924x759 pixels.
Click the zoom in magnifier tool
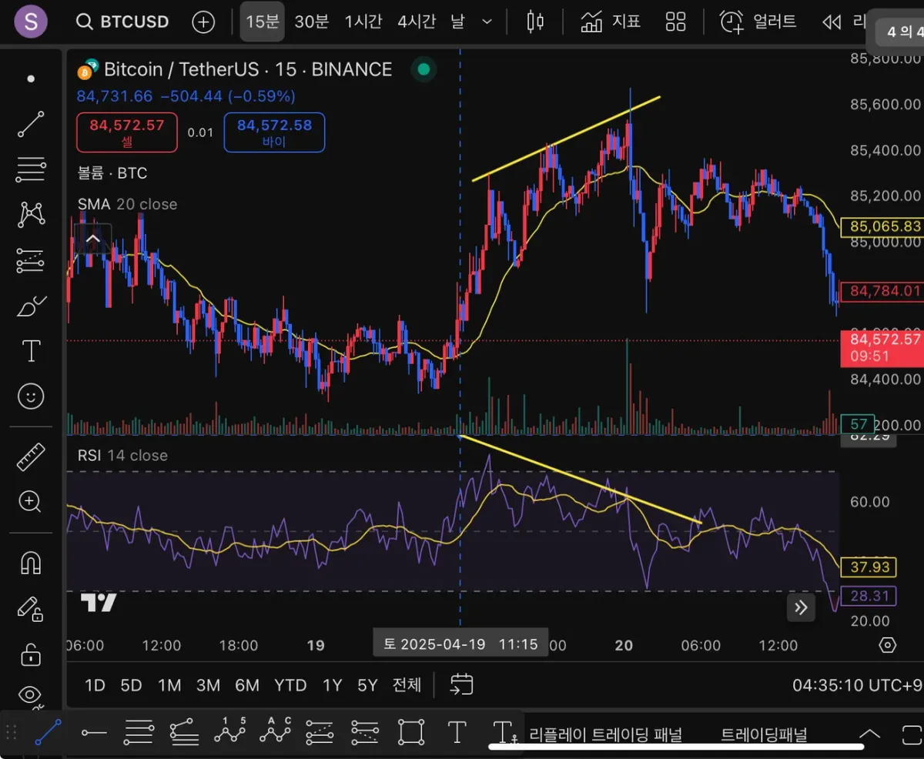31,502
